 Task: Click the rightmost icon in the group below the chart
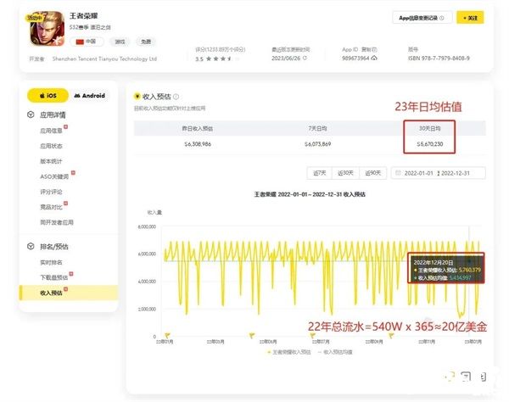(483, 377)
